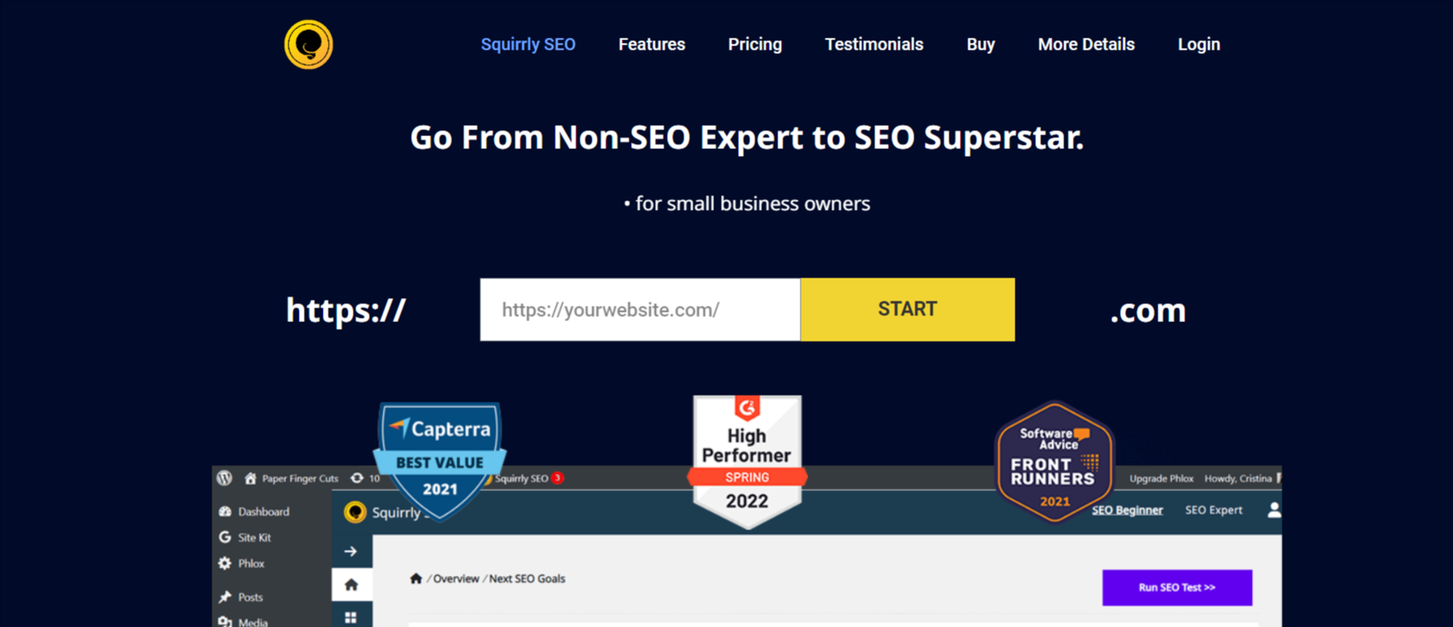Click the red notification badge on Squirrly SEO
Image resolution: width=1453 pixels, height=627 pixels.
pyautogui.click(x=557, y=478)
